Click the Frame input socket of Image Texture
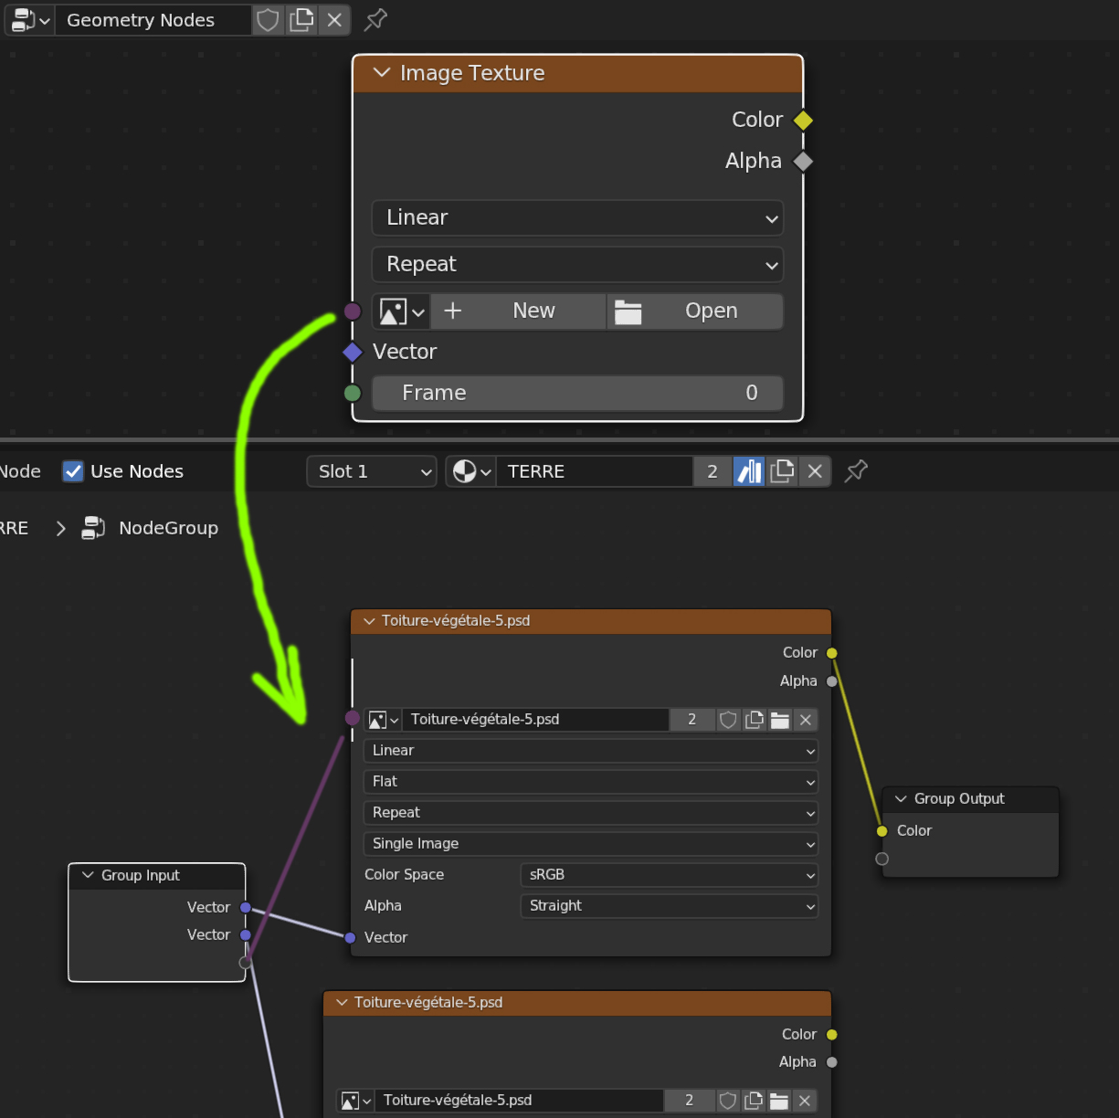Screen dimensions: 1119x1118 pos(353,393)
